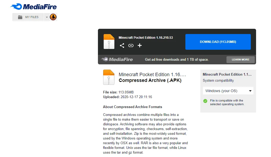Click 'Compressed Archive (.APK)' heading

pos(150,80)
